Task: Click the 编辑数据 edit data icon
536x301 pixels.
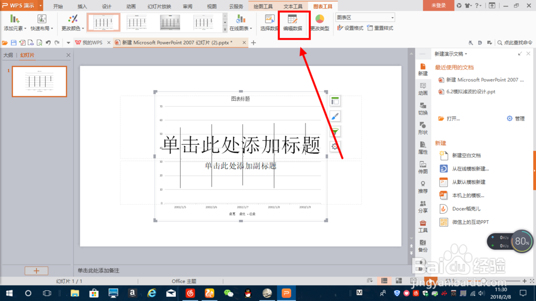Action: pos(293,23)
